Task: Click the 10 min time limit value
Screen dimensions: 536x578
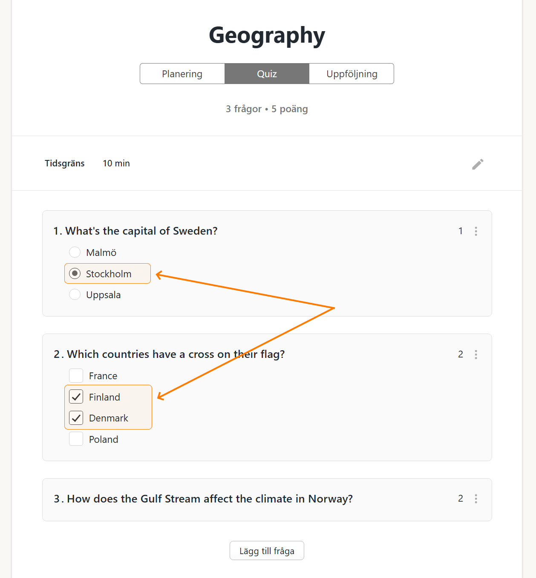Action: (116, 163)
